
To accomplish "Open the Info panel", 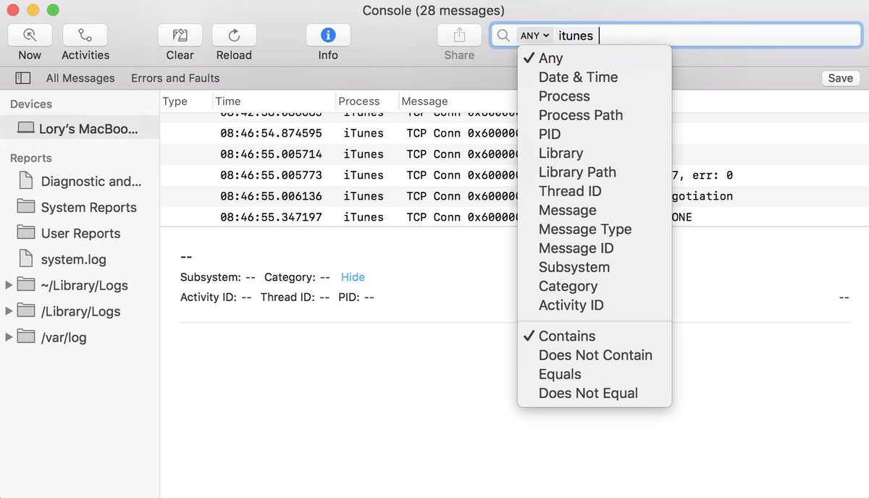I will (x=327, y=34).
